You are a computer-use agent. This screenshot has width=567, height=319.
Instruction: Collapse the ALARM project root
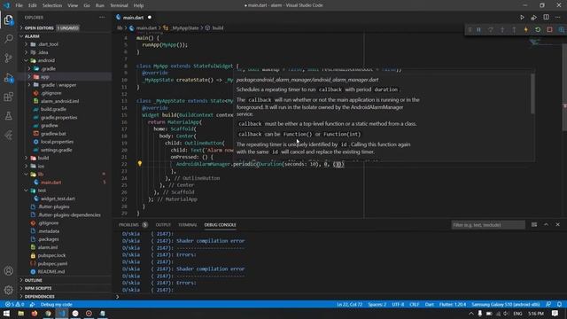(32, 36)
